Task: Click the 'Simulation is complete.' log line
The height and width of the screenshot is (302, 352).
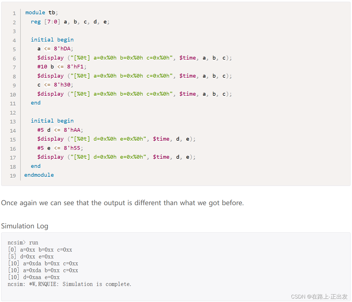Action: 70,284
